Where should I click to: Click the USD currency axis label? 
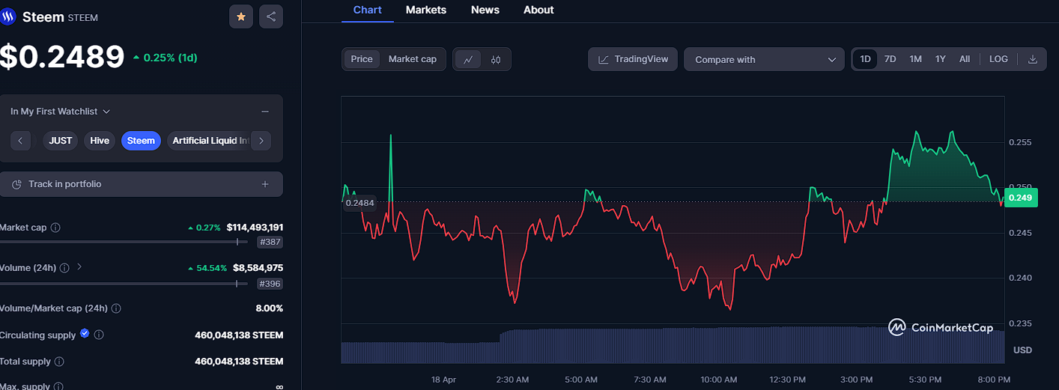point(1022,350)
